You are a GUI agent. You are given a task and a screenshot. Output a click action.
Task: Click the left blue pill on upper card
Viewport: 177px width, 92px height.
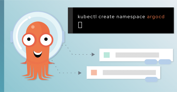pyautogui.click(x=151, y=62)
